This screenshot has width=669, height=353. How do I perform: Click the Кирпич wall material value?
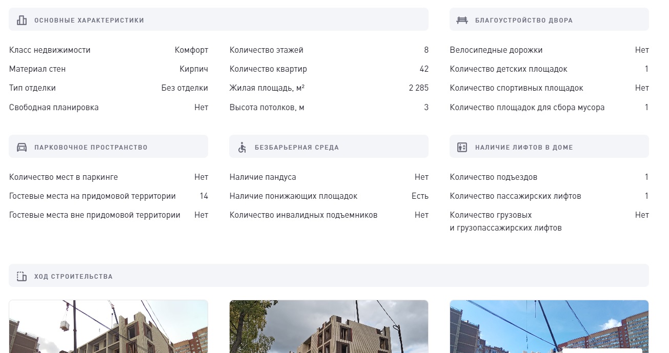click(194, 69)
